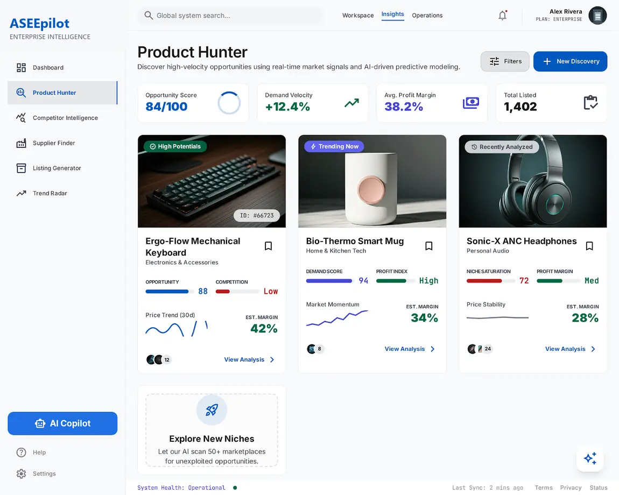The width and height of the screenshot is (619, 495).
Task: Click the Supplier Finder factory icon
Action: 22,143
